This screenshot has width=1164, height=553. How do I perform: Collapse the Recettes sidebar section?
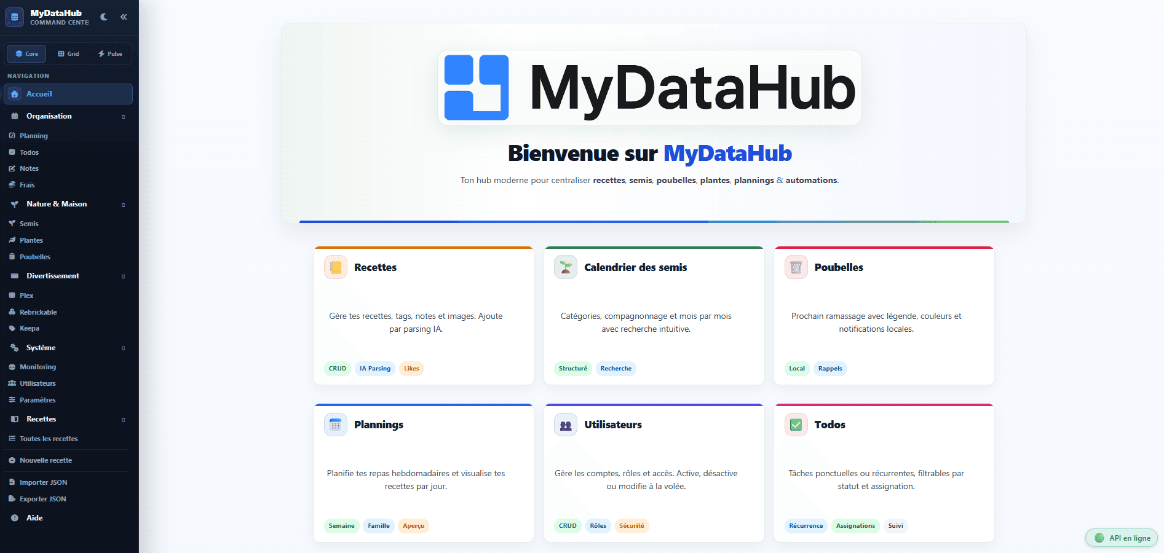123,420
